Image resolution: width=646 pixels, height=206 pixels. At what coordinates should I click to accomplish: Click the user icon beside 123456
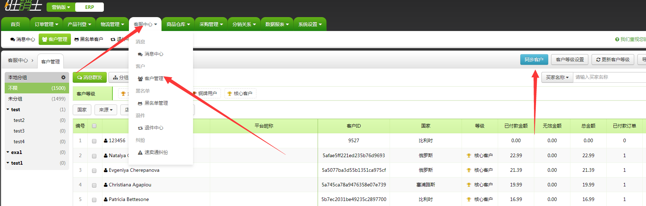tap(106, 141)
